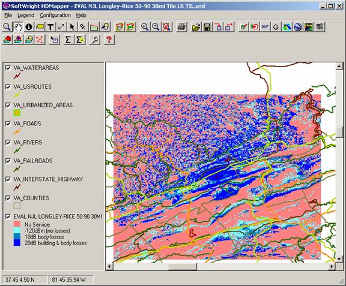Click the -120dBm cyan swatch
346x286 pixels.
point(17,230)
